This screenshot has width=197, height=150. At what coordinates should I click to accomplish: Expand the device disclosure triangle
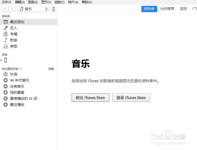point(1,60)
